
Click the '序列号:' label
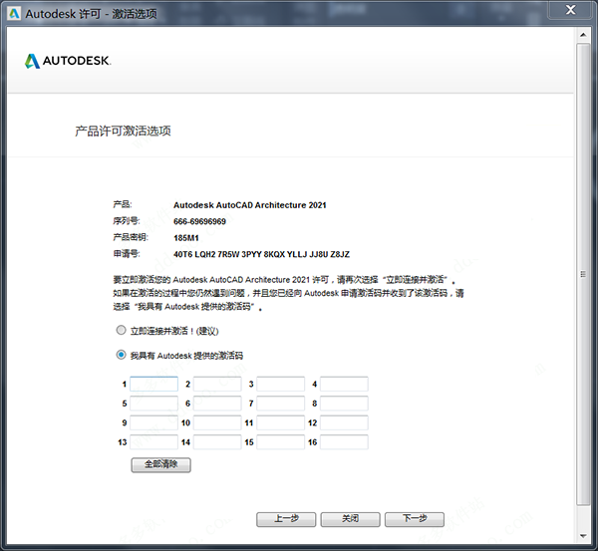[127, 221]
